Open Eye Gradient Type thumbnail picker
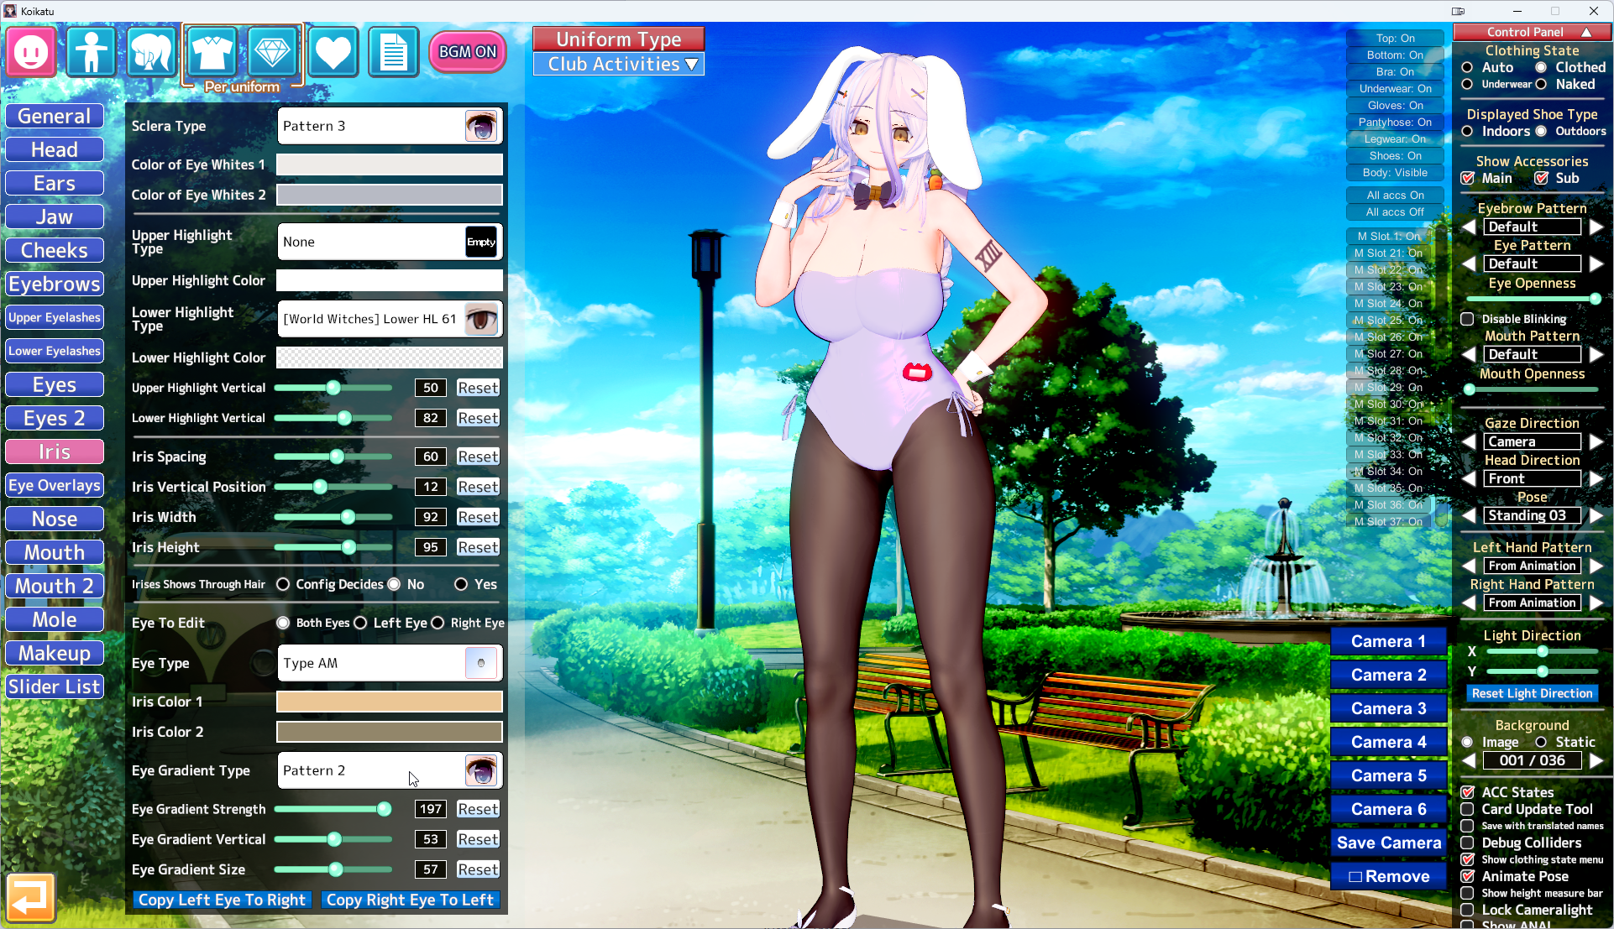This screenshot has height=929, width=1614. (x=481, y=770)
